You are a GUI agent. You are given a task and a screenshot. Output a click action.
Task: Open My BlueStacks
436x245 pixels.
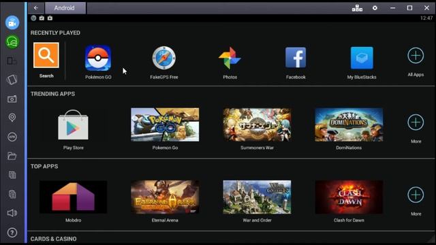[362, 58]
